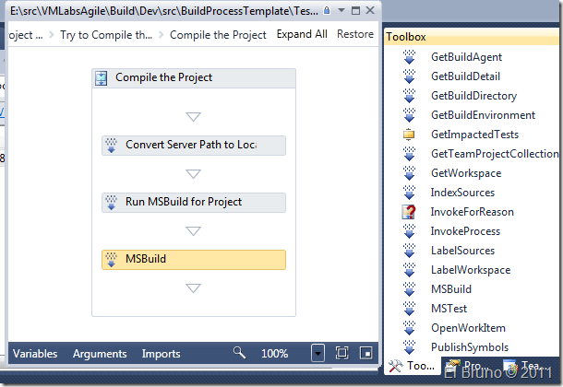Image resolution: width=563 pixels, height=387 pixels.
Task: Click the zoom magnifier icon
Action: tap(240, 353)
